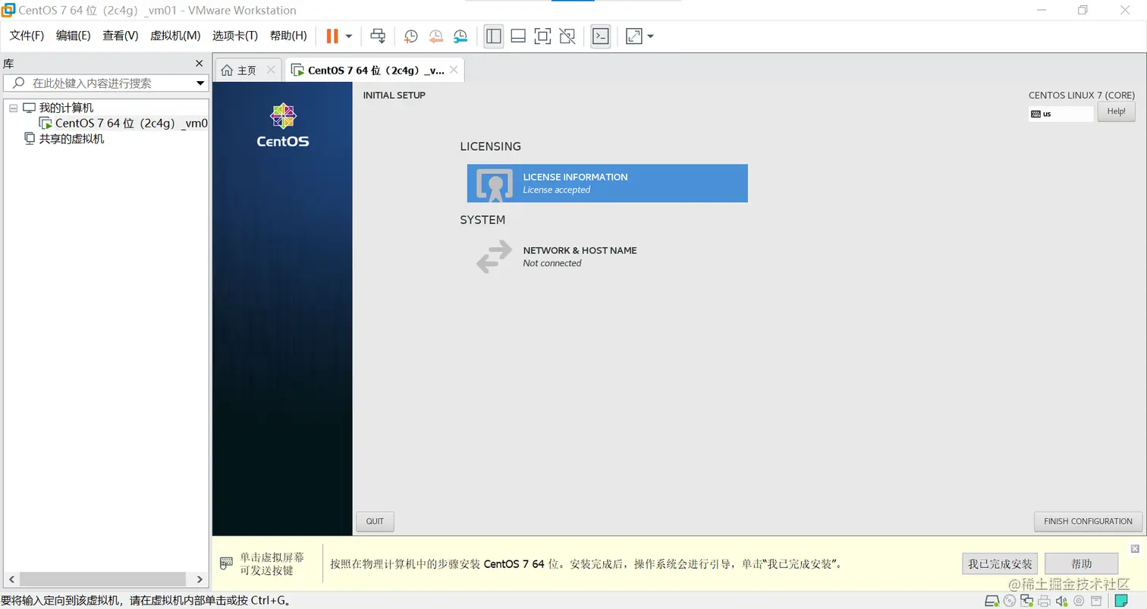The width and height of the screenshot is (1147, 609).
Task: Click the hard disk status icon
Action: [x=991, y=601]
